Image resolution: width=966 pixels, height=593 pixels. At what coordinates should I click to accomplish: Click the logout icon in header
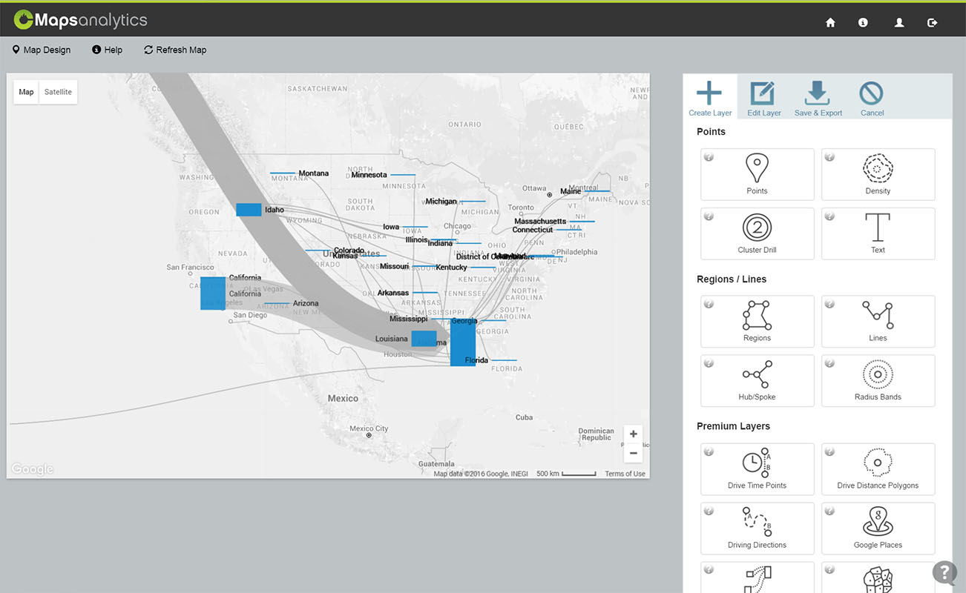point(933,23)
